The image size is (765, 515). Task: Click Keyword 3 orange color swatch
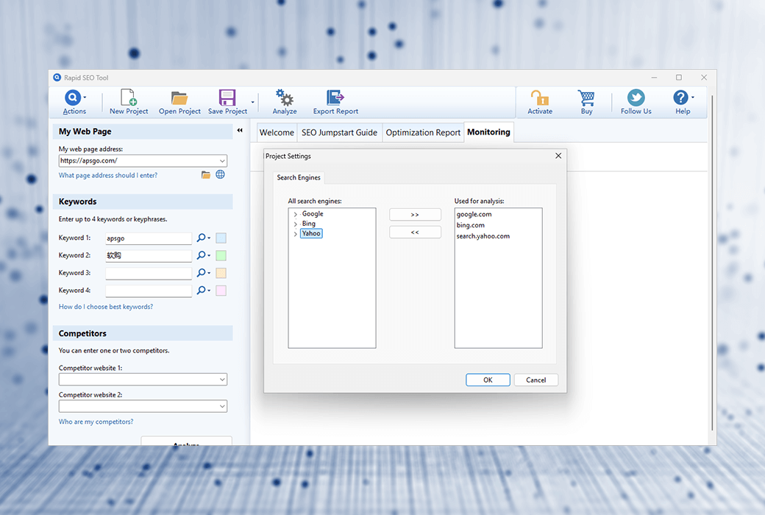pyautogui.click(x=221, y=273)
